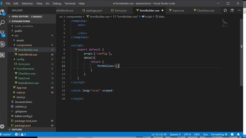Click the feedback smiley in status bar
Image resolution: width=246 pixels, height=138 pixels.
point(232,135)
